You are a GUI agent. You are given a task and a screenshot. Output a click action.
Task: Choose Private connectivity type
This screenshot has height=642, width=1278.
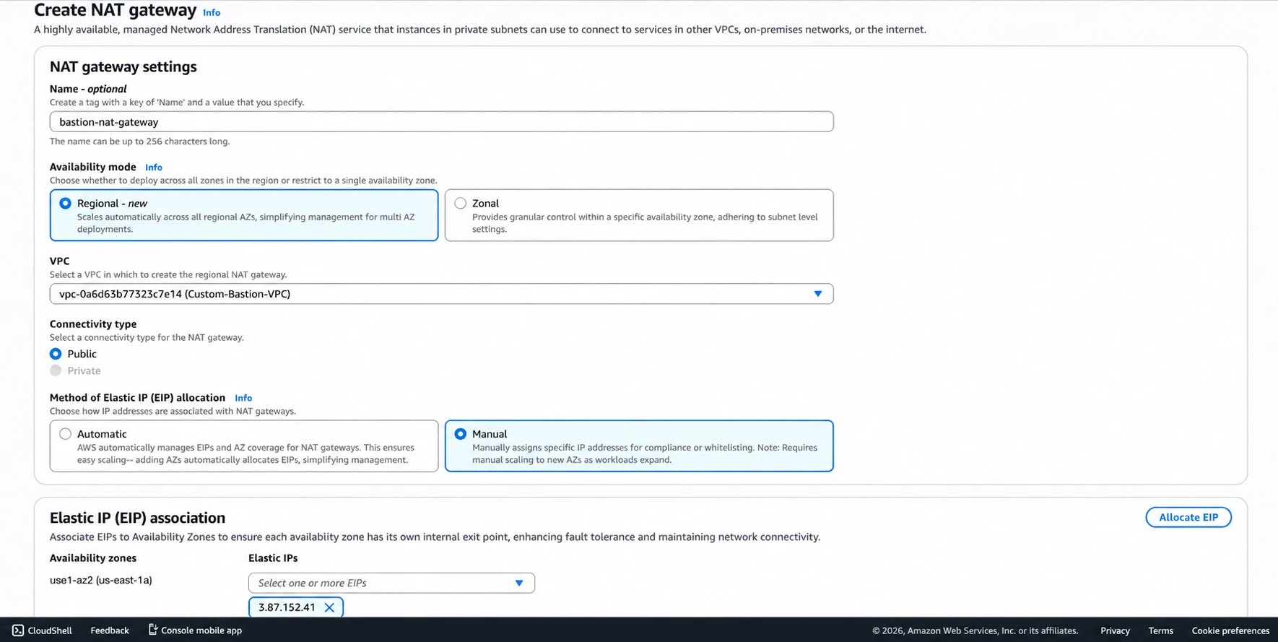point(56,370)
